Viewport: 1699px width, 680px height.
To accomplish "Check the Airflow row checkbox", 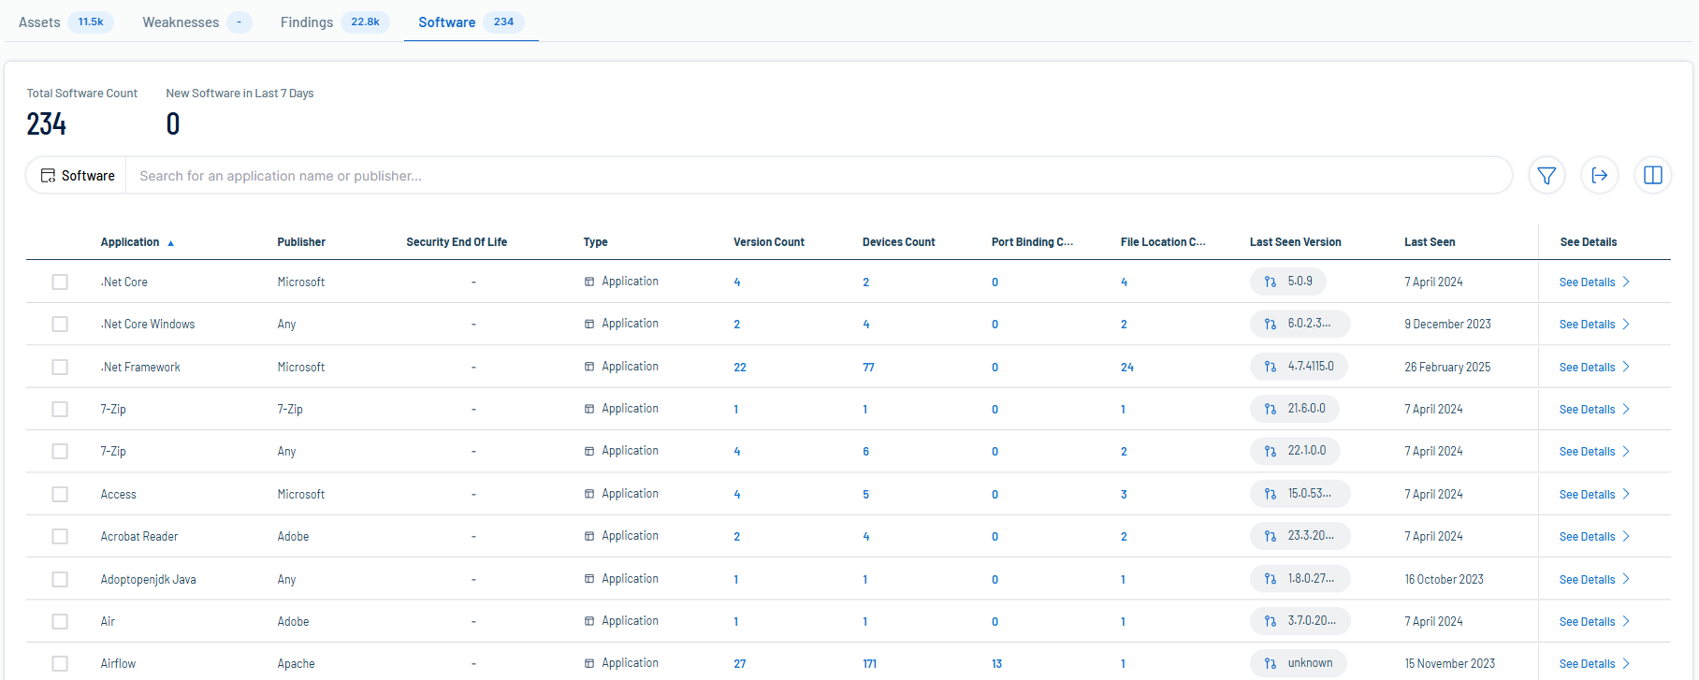I will pos(60,663).
